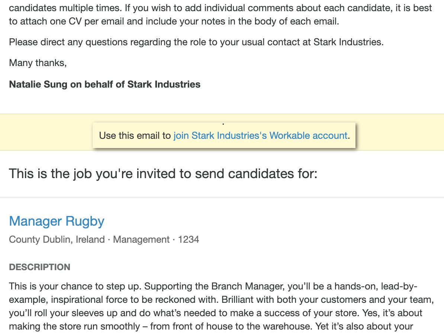This screenshot has height=334, width=444.
Task: Select the "This is the job you're invited" heading
Action: coord(163,174)
